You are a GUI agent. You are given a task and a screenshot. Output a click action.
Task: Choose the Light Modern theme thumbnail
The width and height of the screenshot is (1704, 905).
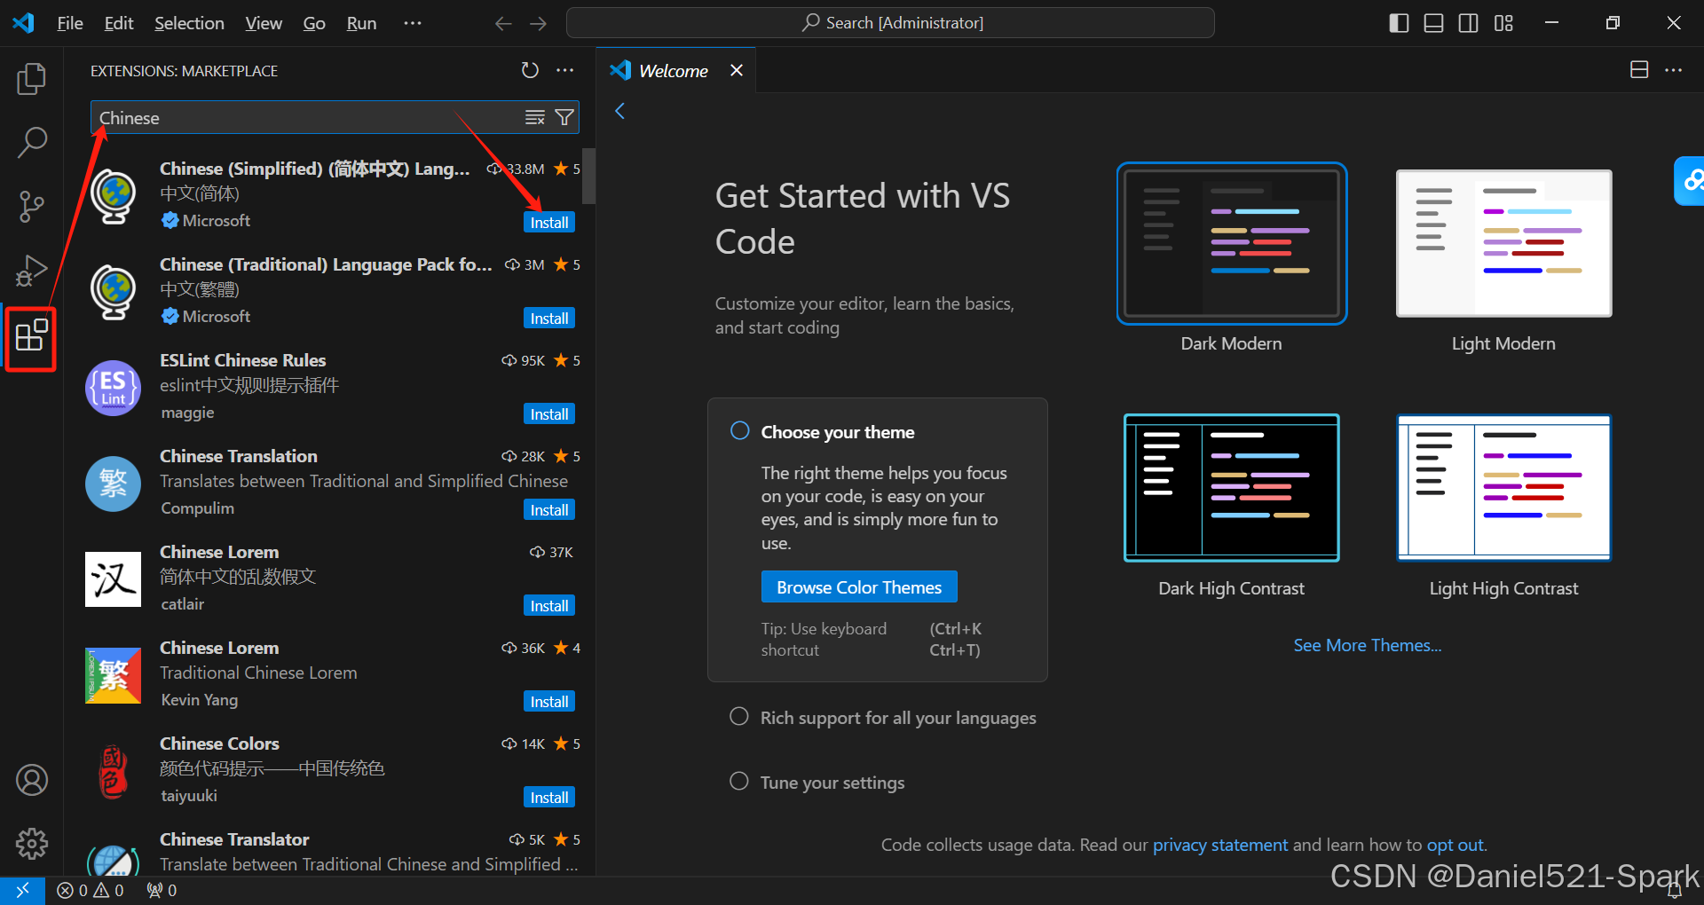[x=1503, y=243]
